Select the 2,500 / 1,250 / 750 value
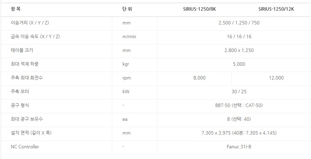 click(x=239, y=23)
